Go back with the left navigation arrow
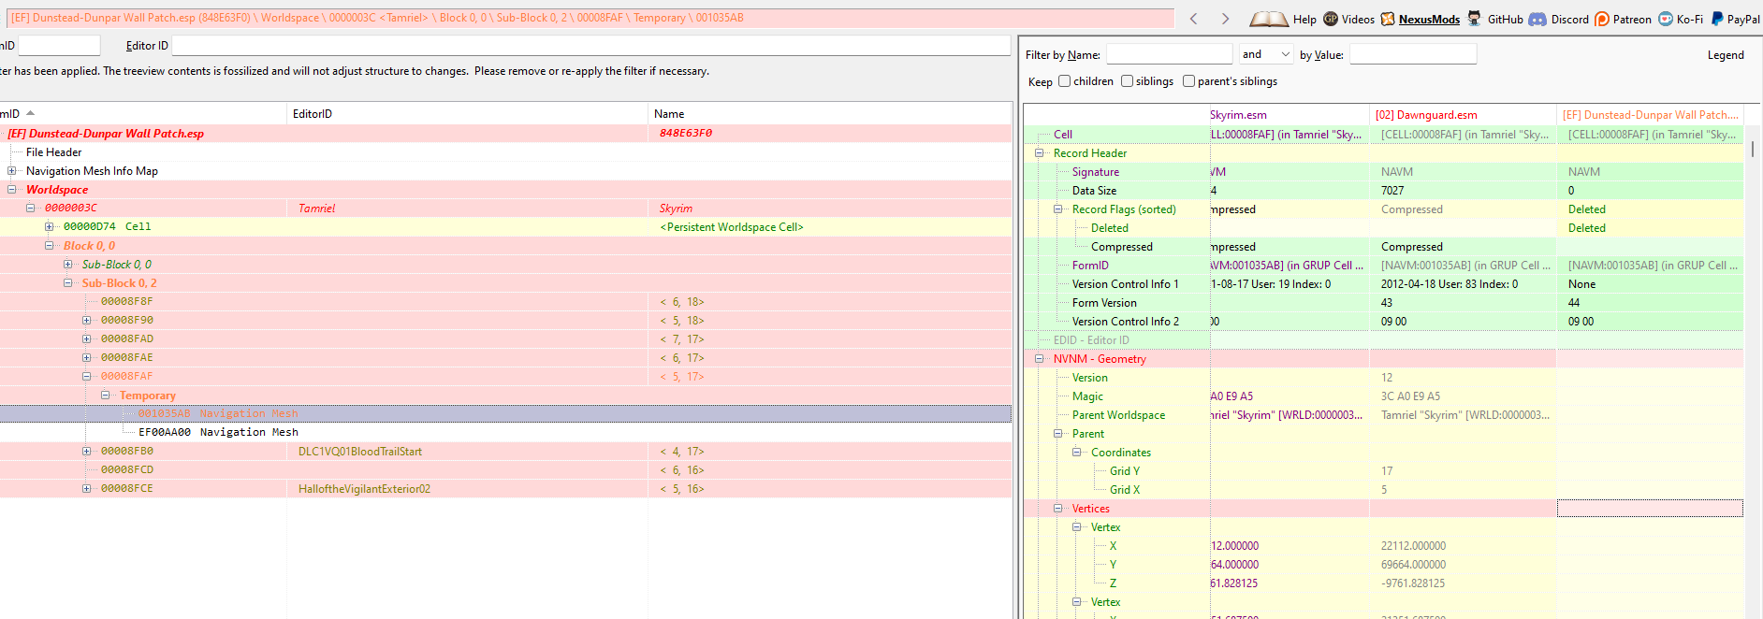 point(1194,19)
